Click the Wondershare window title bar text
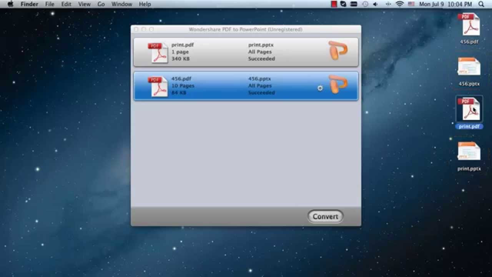492x277 pixels. pos(246,30)
